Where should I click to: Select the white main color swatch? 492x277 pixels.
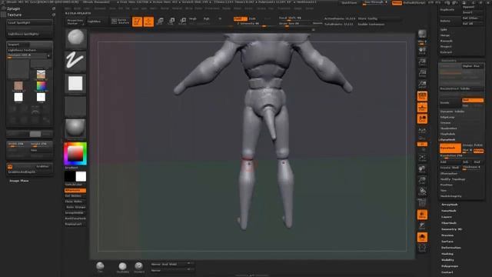pos(81,176)
